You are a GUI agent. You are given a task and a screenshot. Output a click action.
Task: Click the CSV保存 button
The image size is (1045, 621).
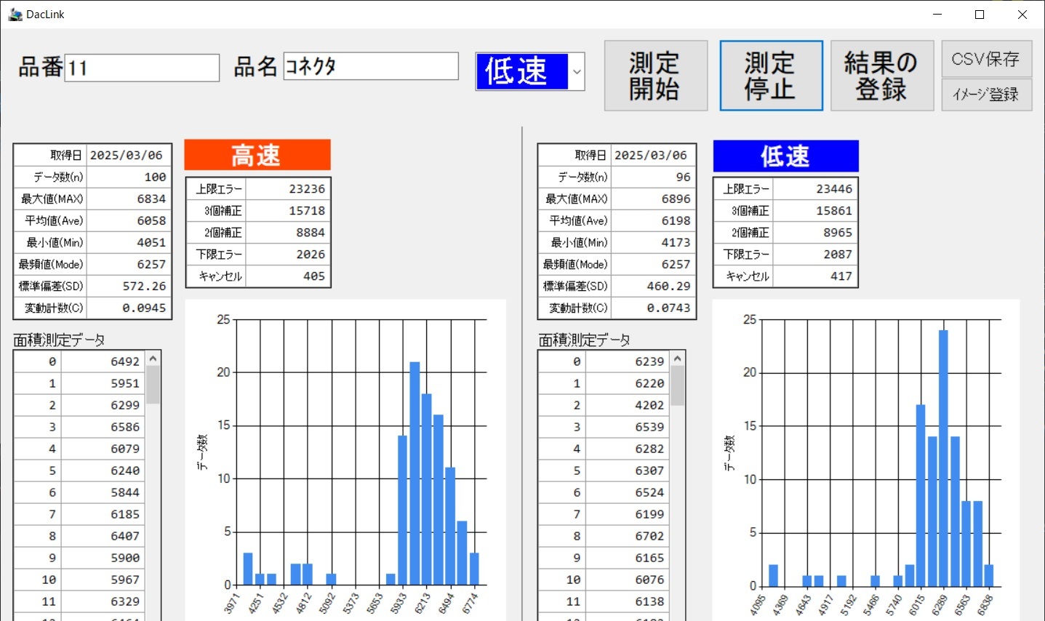[987, 59]
